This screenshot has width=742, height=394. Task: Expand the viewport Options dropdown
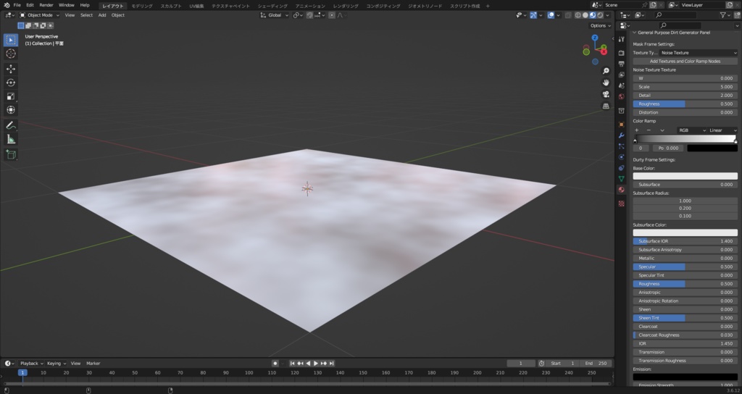601,25
